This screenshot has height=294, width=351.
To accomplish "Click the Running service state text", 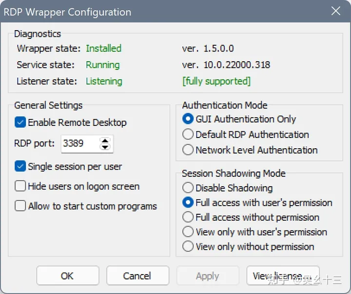I will (x=103, y=65).
